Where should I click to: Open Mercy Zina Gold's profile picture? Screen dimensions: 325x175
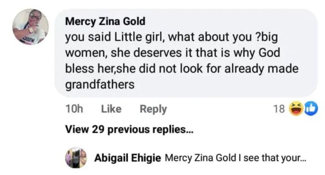[x=30, y=27]
